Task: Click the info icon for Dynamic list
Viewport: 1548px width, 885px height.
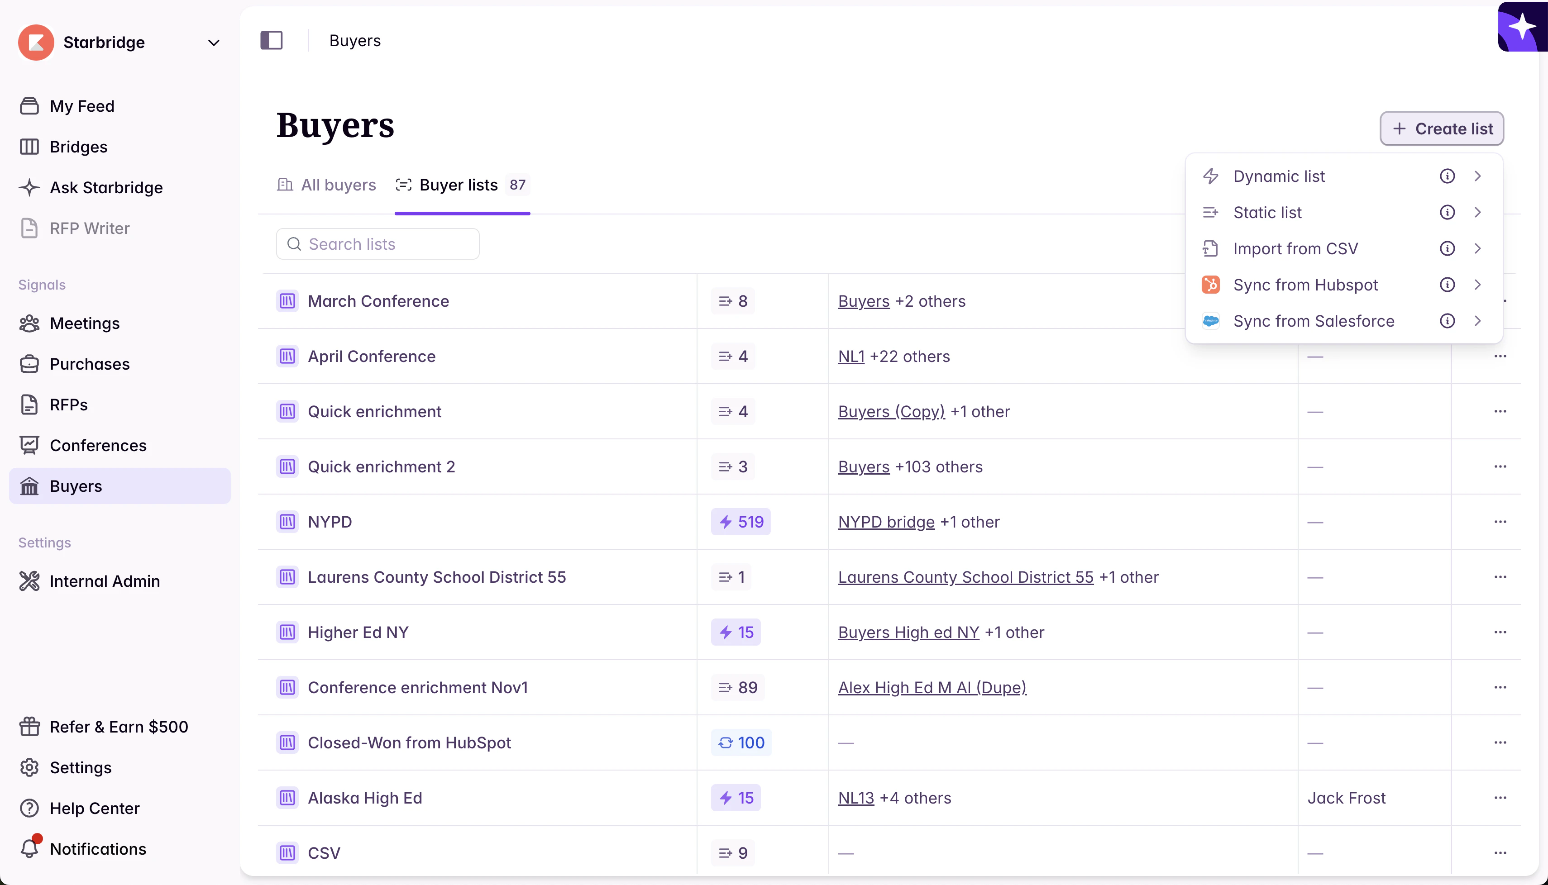Action: (1447, 176)
